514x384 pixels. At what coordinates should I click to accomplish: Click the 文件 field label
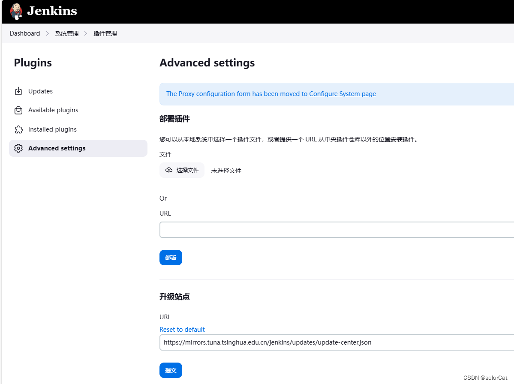(x=165, y=154)
